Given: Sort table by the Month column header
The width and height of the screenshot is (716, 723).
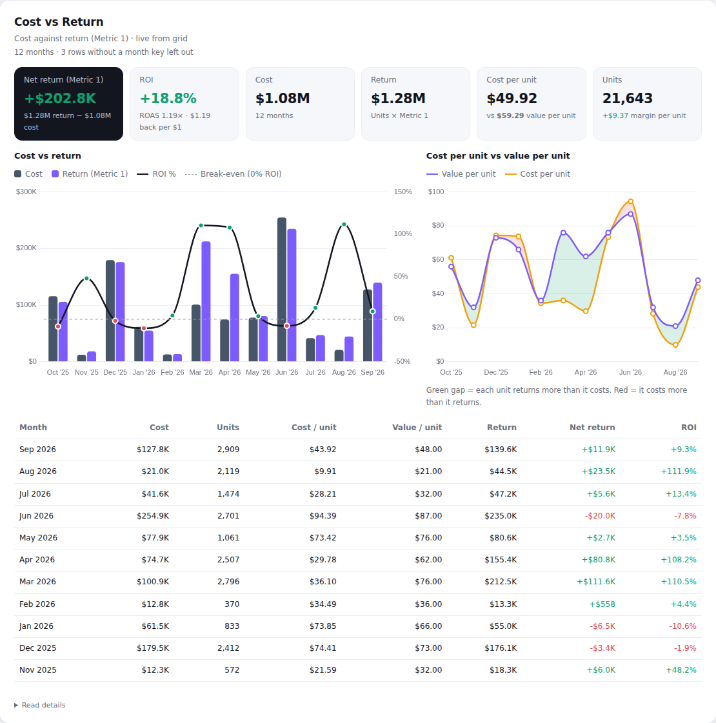Looking at the screenshot, I should coord(33,428).
